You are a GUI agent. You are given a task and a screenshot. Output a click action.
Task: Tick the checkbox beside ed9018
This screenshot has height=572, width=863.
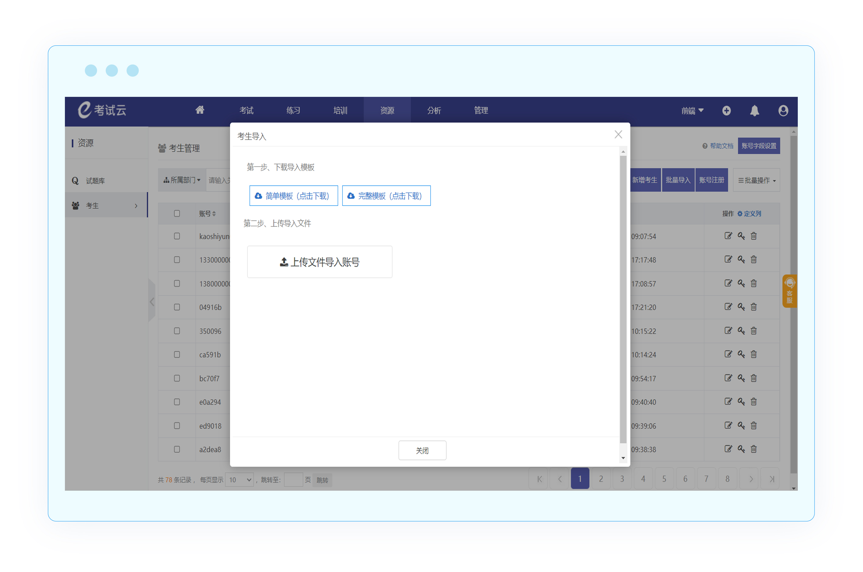click(x=177, y=426)
